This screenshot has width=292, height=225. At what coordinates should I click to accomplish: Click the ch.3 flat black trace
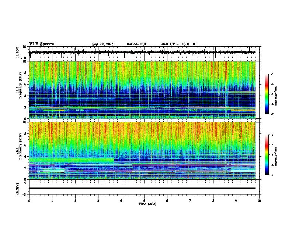(x=142, y=188)
